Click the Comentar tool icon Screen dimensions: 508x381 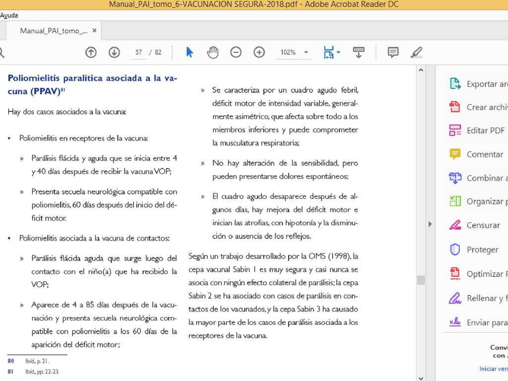pyautogui.click(x=455, y=154)
